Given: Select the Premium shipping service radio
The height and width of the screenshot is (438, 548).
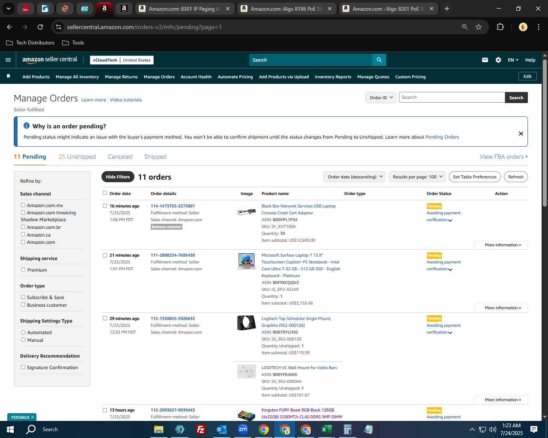Looking at the screenshot, I should pos(23,269).
